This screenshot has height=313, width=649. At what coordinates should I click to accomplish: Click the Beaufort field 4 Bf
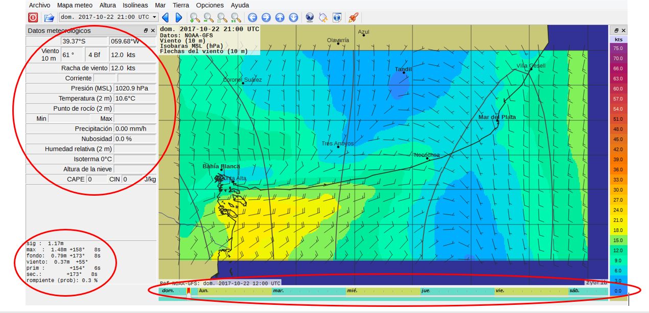pyautogui.click(x=97, y=55)
